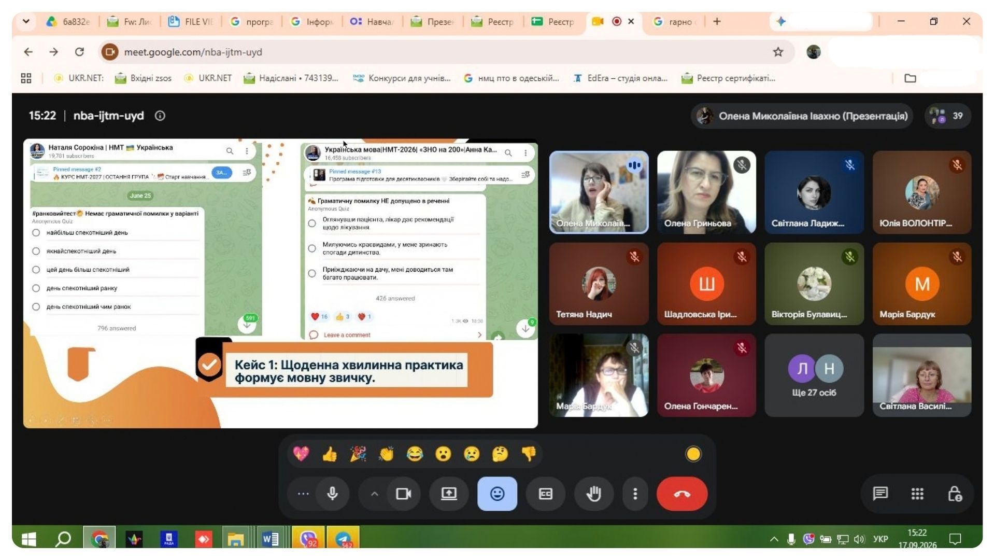Open the Вхідні zsos bookmark
Viewport: 995px width, 560px height.
click(143, 78)
